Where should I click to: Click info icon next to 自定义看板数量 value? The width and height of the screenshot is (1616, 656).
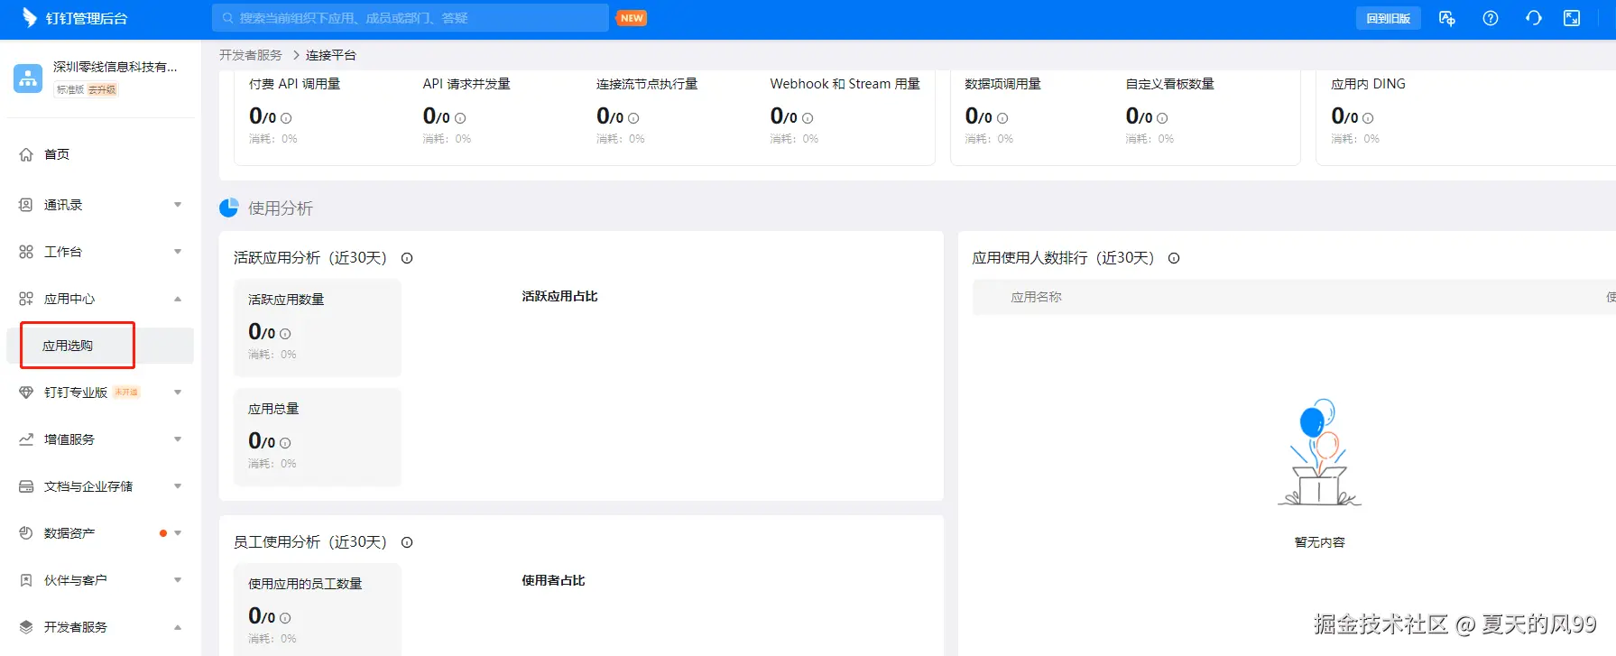click(1162, 118)
